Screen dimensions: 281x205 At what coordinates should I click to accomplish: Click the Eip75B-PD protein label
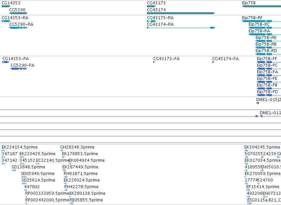tap(267, 92)
